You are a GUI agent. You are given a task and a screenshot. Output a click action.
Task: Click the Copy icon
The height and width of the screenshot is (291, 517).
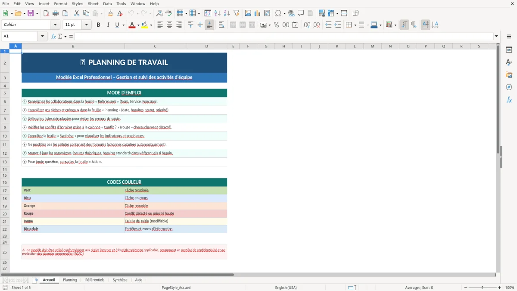tap(86, 13)
